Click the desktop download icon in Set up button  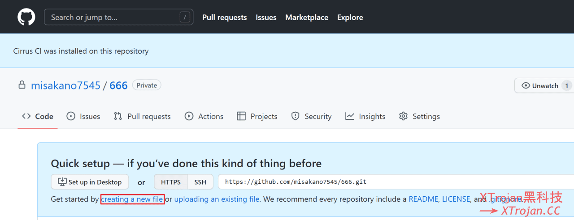[x=62, y=182]
